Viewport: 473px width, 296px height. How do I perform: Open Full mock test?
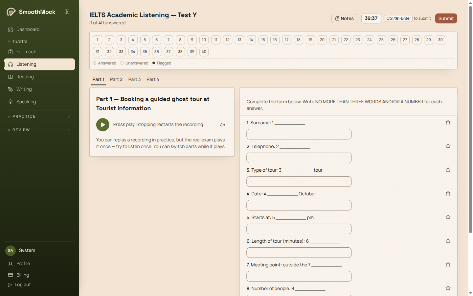coord(39,52)
